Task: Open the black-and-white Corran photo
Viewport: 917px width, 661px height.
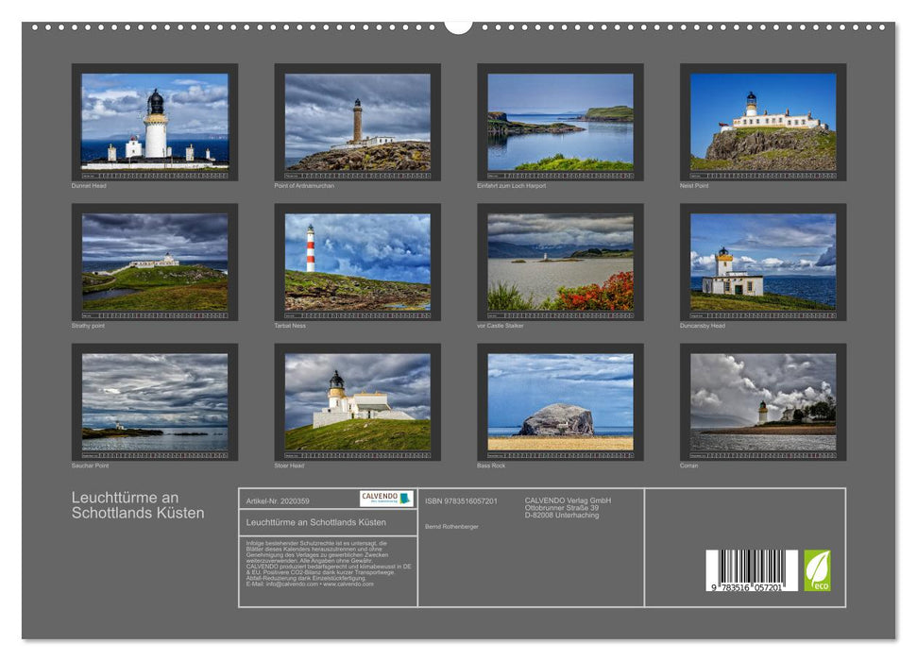Action: tap(763, 401)
